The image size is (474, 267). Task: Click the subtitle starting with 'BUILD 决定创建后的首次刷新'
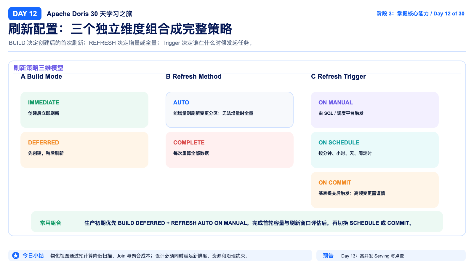click(x=132, y=43)
